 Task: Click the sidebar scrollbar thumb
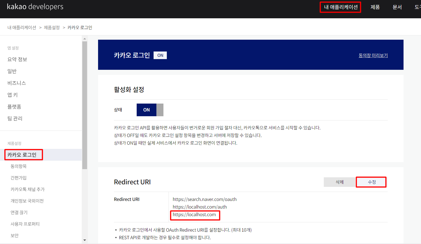point(85,105)
